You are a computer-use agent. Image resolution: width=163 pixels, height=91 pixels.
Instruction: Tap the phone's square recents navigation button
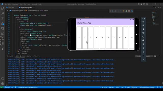pos(137,25)
